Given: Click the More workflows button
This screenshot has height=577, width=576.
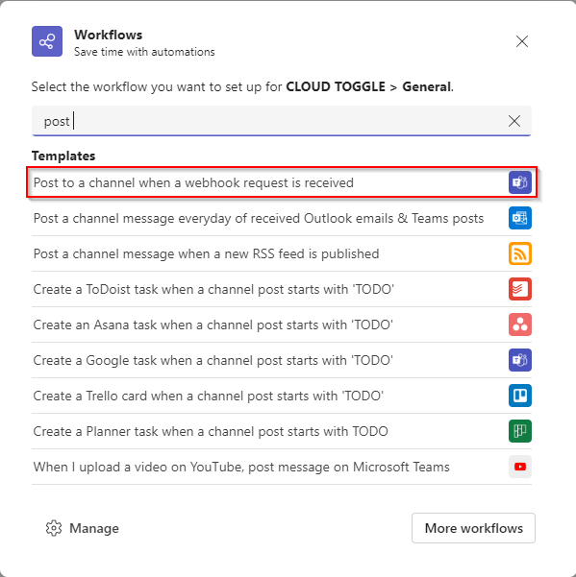Looking at the screenshot, I should coord(473,528).
